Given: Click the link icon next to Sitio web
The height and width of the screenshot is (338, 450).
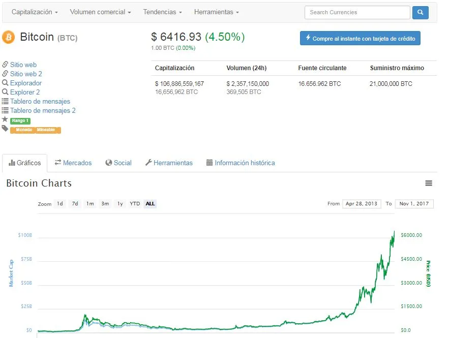Looking at the screenshot, I should pyautogui.click(x=5, y=64).
